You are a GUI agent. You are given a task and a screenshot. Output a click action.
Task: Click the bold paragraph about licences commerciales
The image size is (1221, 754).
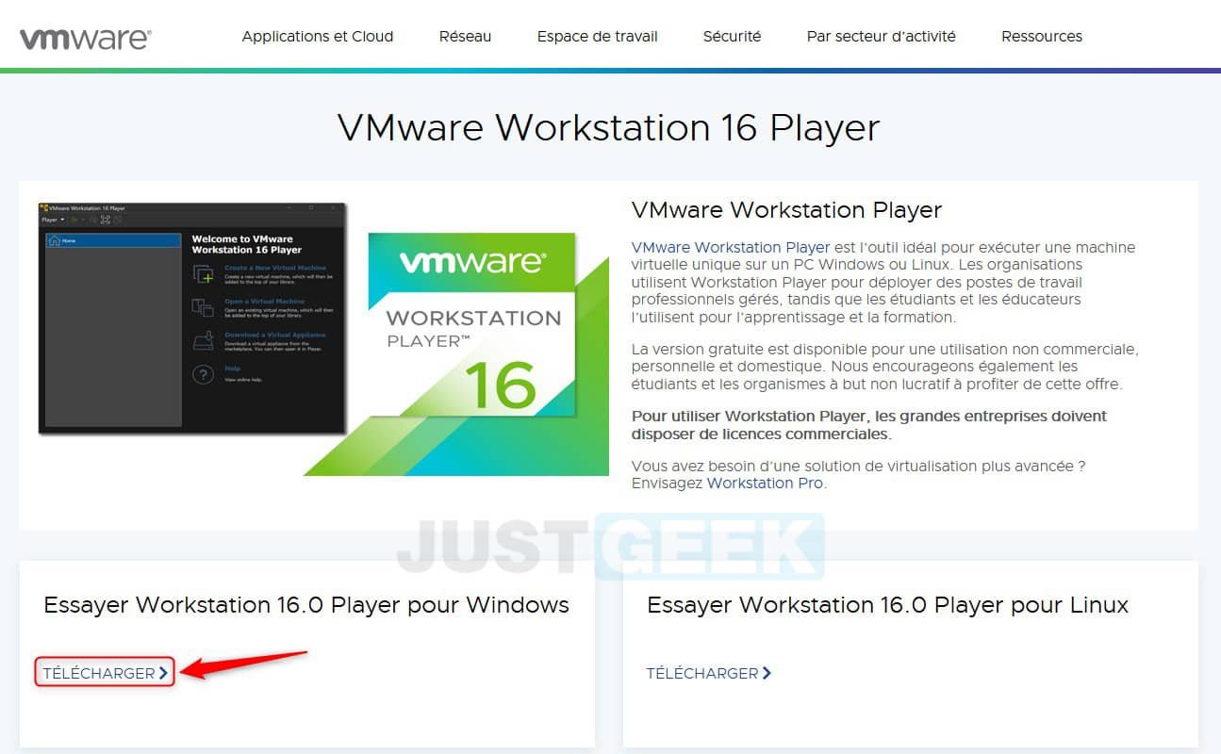click(x=868, y=425)
